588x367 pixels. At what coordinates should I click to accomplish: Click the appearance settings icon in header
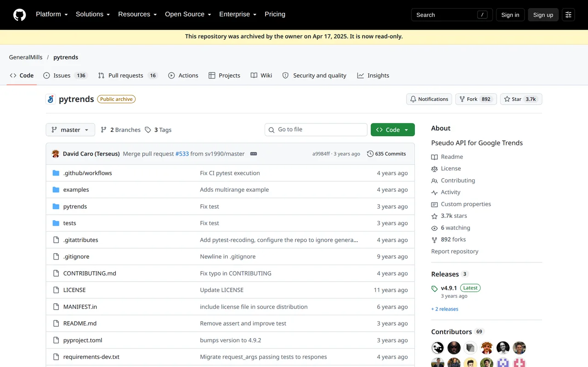coord(568,15)
